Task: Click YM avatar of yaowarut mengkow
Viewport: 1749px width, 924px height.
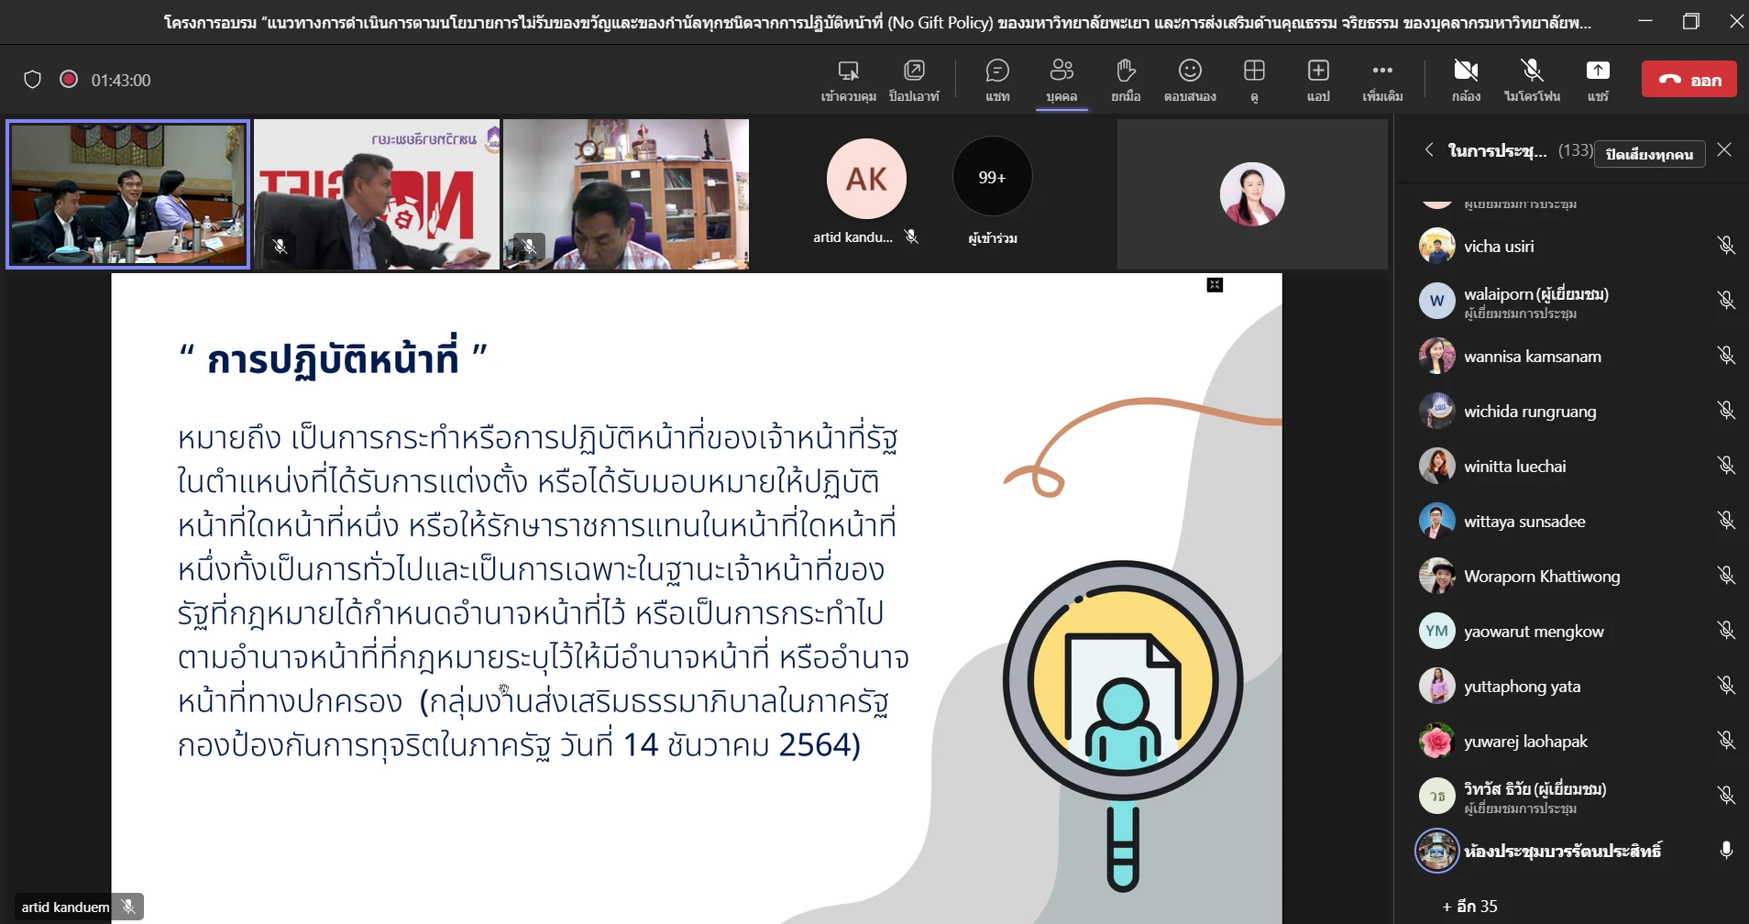Action: (1436, 631)
